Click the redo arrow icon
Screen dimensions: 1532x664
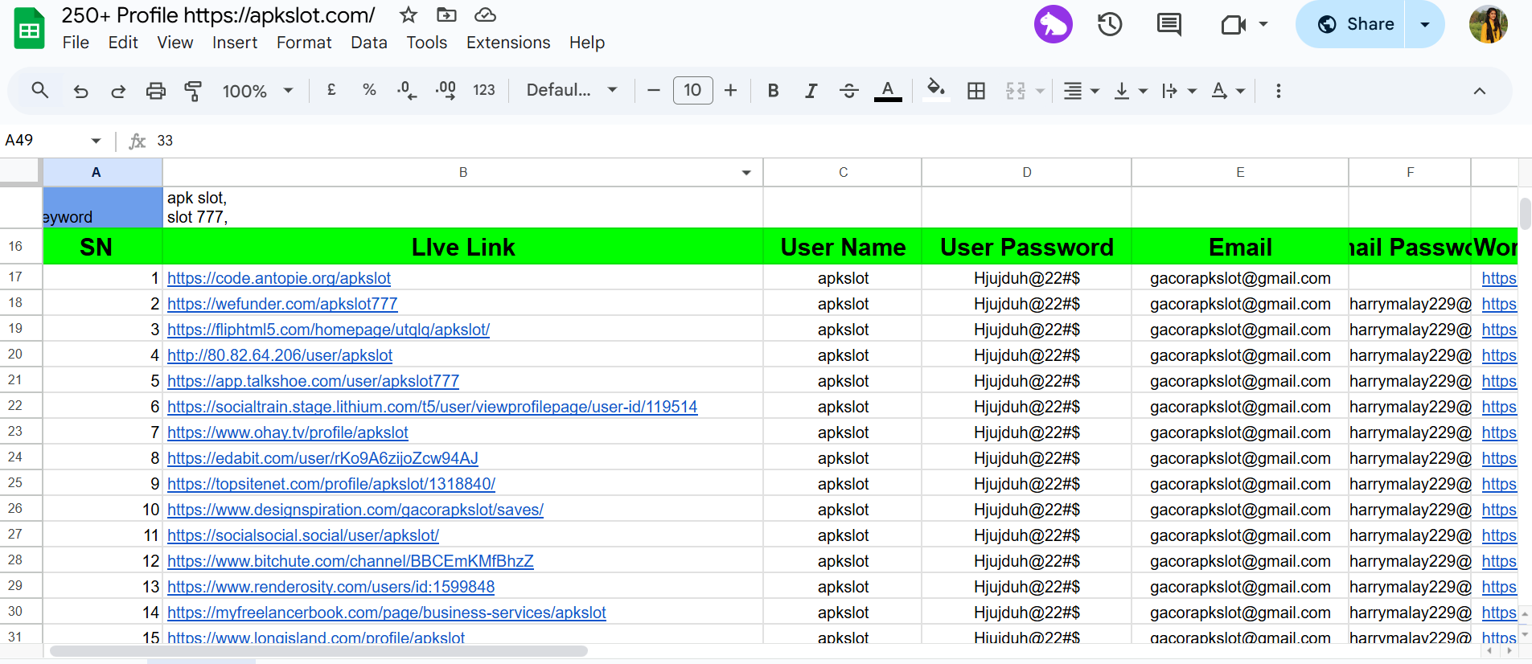[x=118, y=91]
